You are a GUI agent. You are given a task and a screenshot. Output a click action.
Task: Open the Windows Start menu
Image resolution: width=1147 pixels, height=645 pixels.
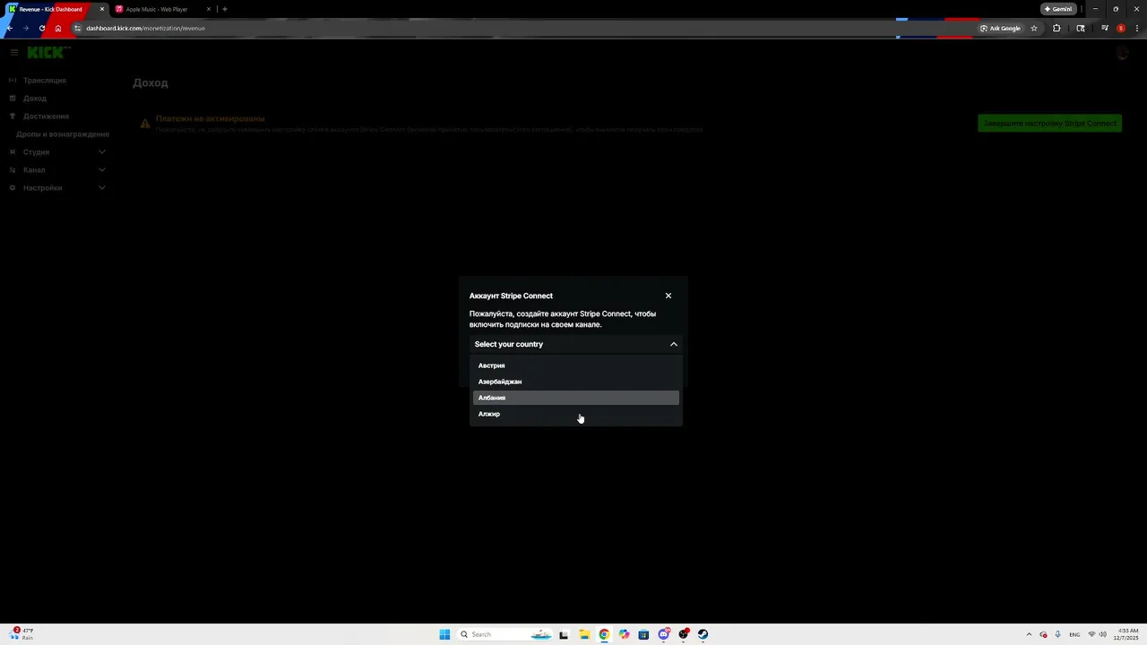point(444,634)
